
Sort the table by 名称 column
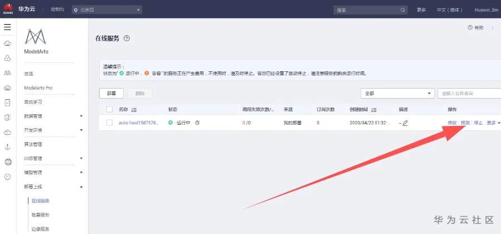(134, 110)
